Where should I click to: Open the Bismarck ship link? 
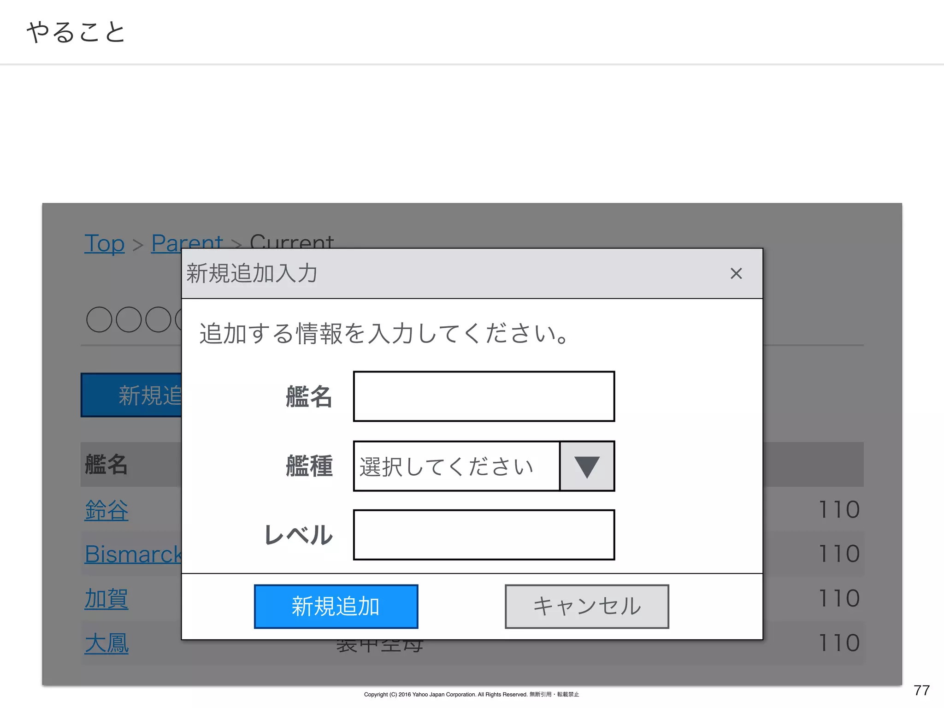click(132, 554)
